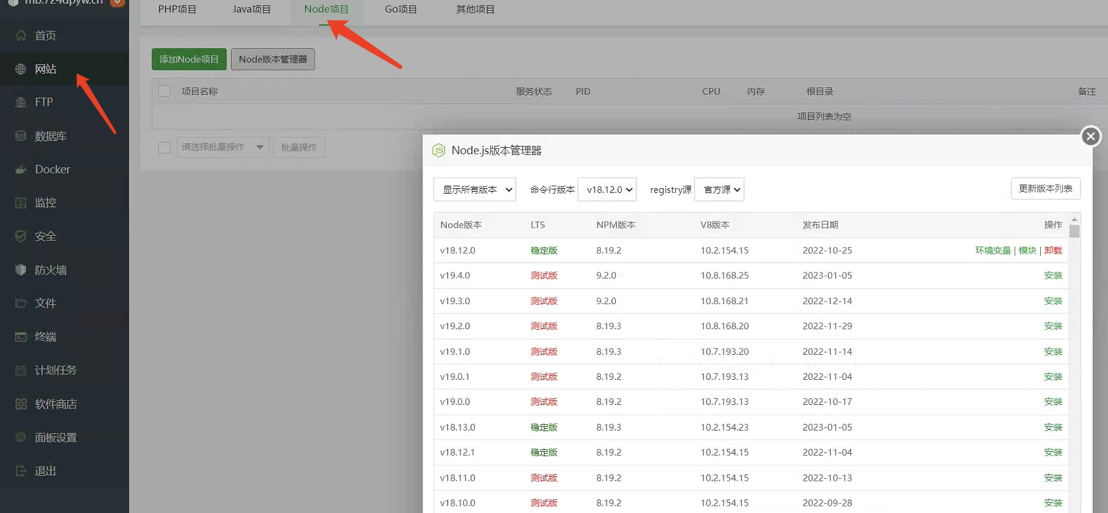This screenshot has width=1108, height=513.
Task: Click the scrollbar up arrow in version list
Action: coord(1074,219)
